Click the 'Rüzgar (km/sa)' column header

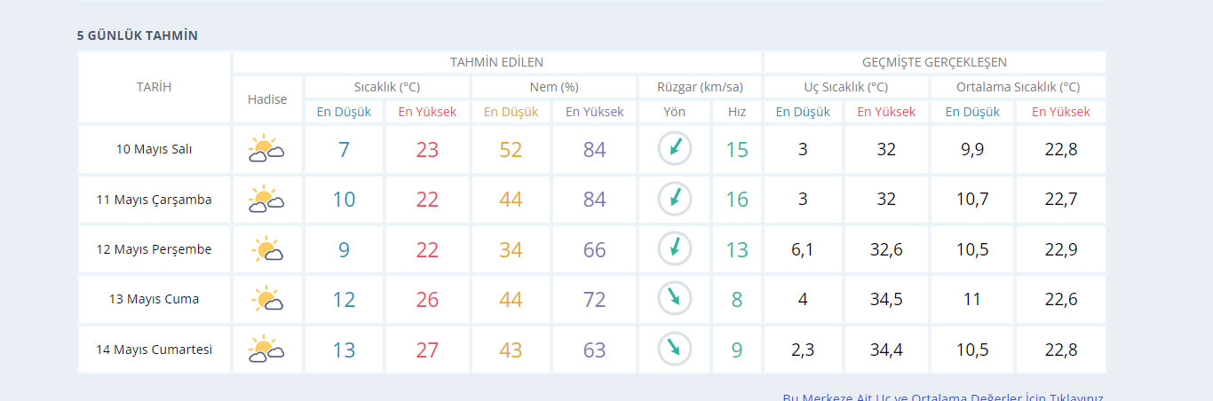click(700, 87)
